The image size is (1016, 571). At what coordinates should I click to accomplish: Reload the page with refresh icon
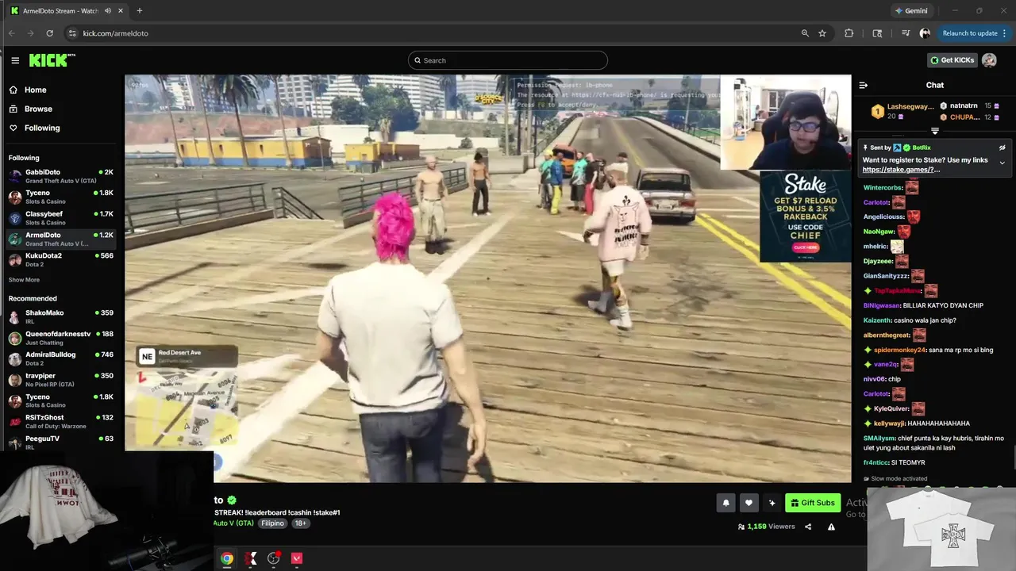[49, 33]
